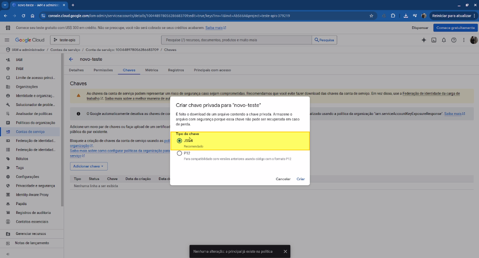479x258 pixels.
Task: Expand the Adicionar chave dropdown
Action: [x=88, y=166]
